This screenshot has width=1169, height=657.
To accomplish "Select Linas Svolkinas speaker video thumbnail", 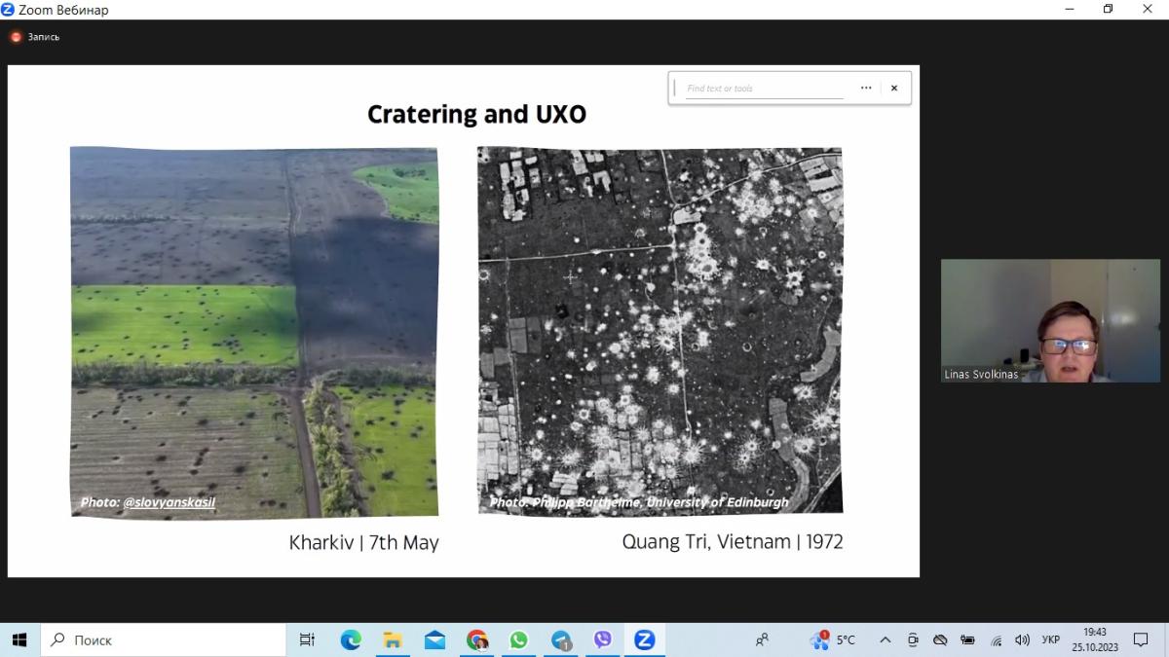I will click(1049, 320).
